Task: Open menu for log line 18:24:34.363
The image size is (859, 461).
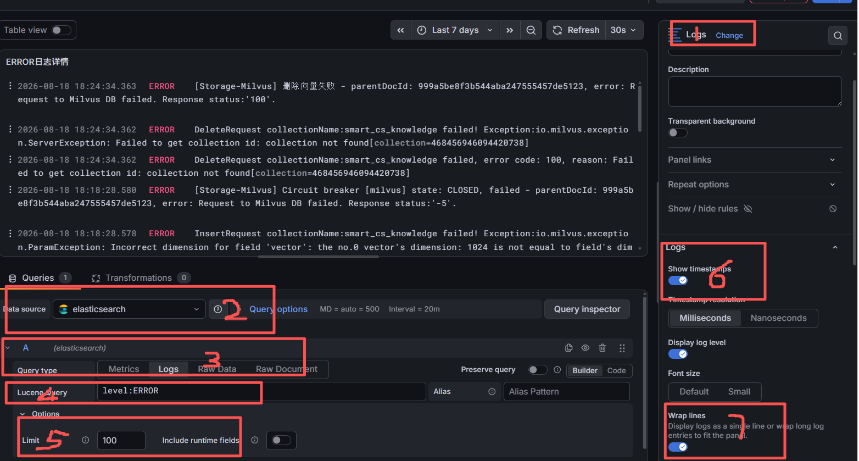Action: pyautogui.click(x=10, y=86)
